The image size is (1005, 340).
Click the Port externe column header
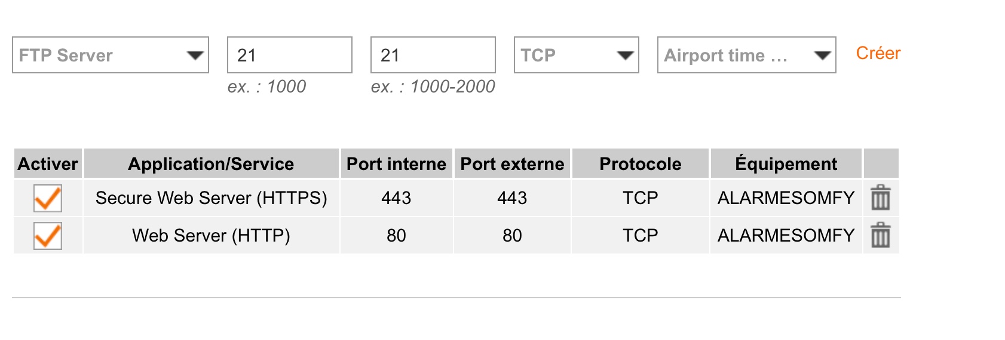[512, 163]
